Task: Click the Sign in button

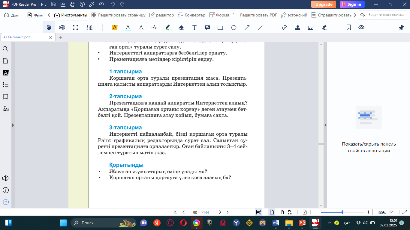Action: point(352,4)
